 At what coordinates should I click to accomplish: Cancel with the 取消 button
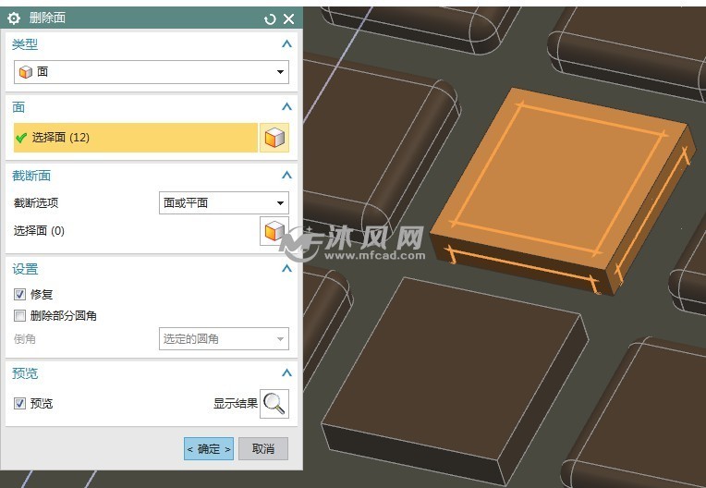263,449
